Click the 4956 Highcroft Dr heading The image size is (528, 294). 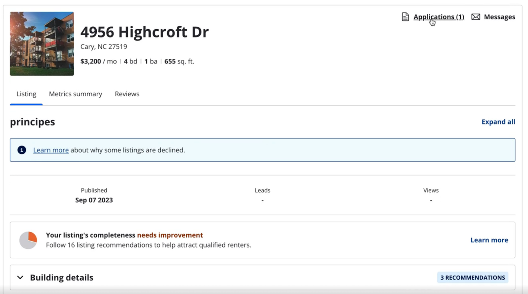(x=145, y=32)
